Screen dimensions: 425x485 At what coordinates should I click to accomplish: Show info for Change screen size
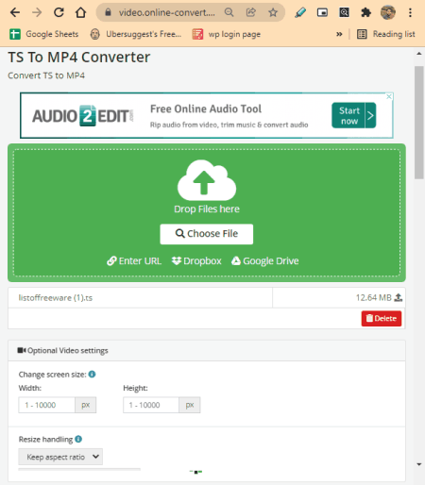pos(92,375)
